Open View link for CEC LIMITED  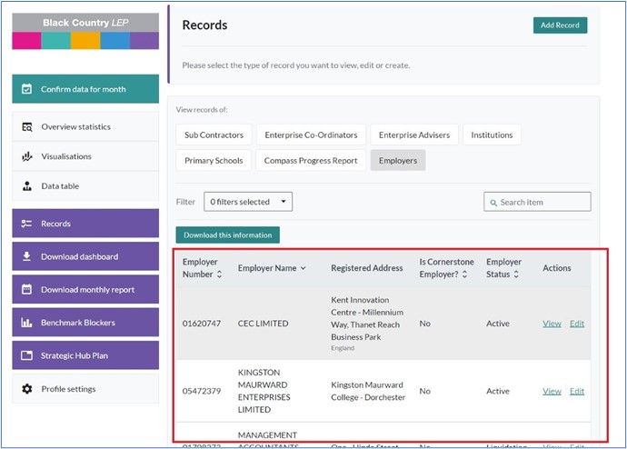[552, 324]
